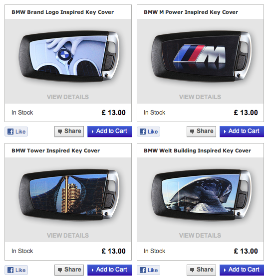Share the BMW Brand Logo Inspired Key Cover
Image resolution: width=269 pixels, height=280 pixels.
[x=69, y=132]
